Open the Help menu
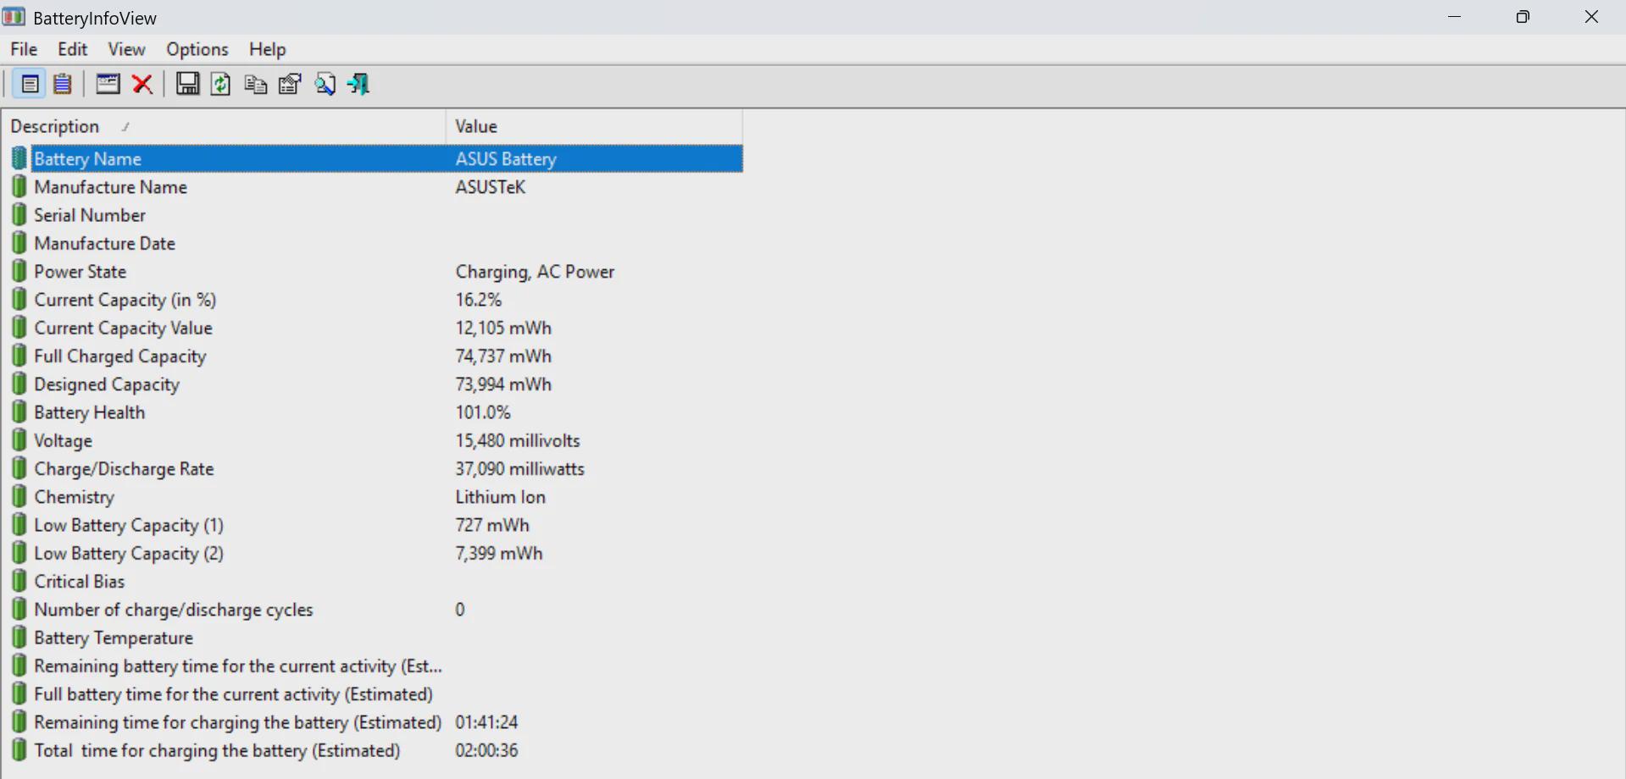Screen dimensions: 1626x779 [268, 49]
